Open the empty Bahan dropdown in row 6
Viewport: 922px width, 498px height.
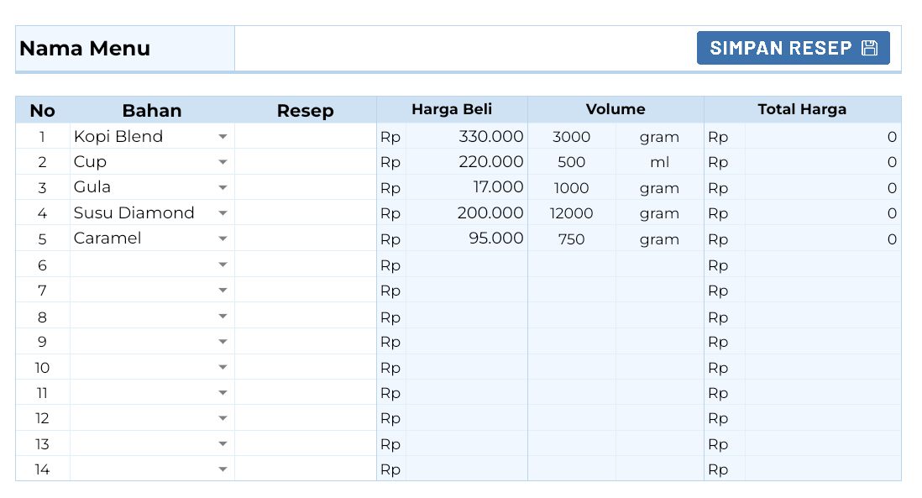[x=223, y=265]
